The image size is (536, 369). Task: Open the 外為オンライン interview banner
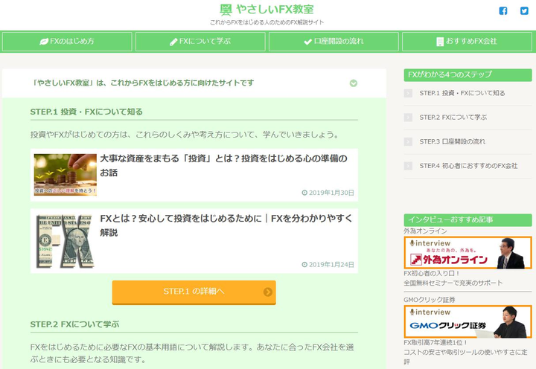tap(468, 253)
